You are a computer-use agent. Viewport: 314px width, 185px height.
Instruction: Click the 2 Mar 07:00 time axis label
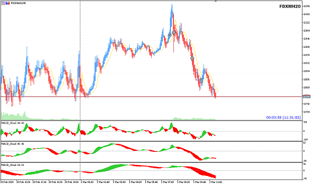click(168, 182)
